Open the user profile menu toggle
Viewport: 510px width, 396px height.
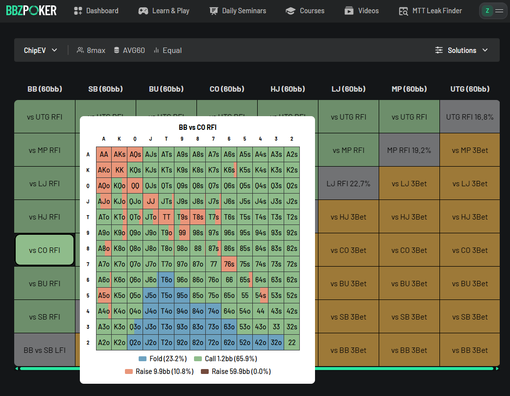pyautogui.click(x=493, y=11)
